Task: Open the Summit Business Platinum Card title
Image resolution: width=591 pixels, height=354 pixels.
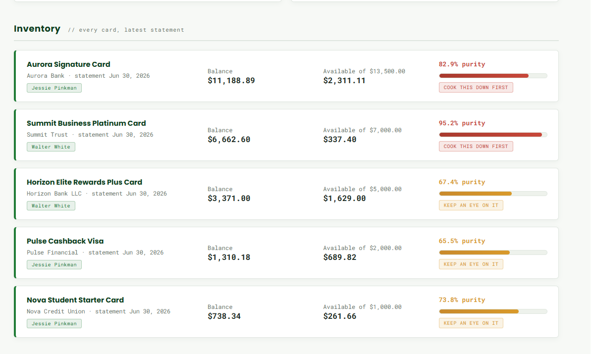Action: point(86,123)
